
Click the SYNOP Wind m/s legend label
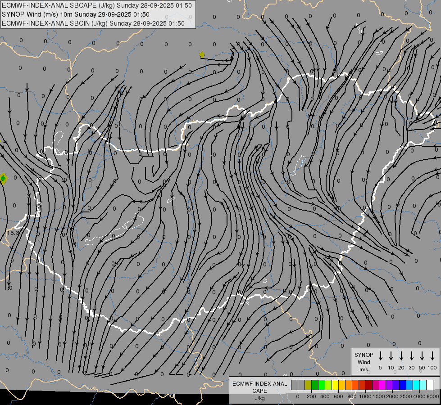coord(364,362)
